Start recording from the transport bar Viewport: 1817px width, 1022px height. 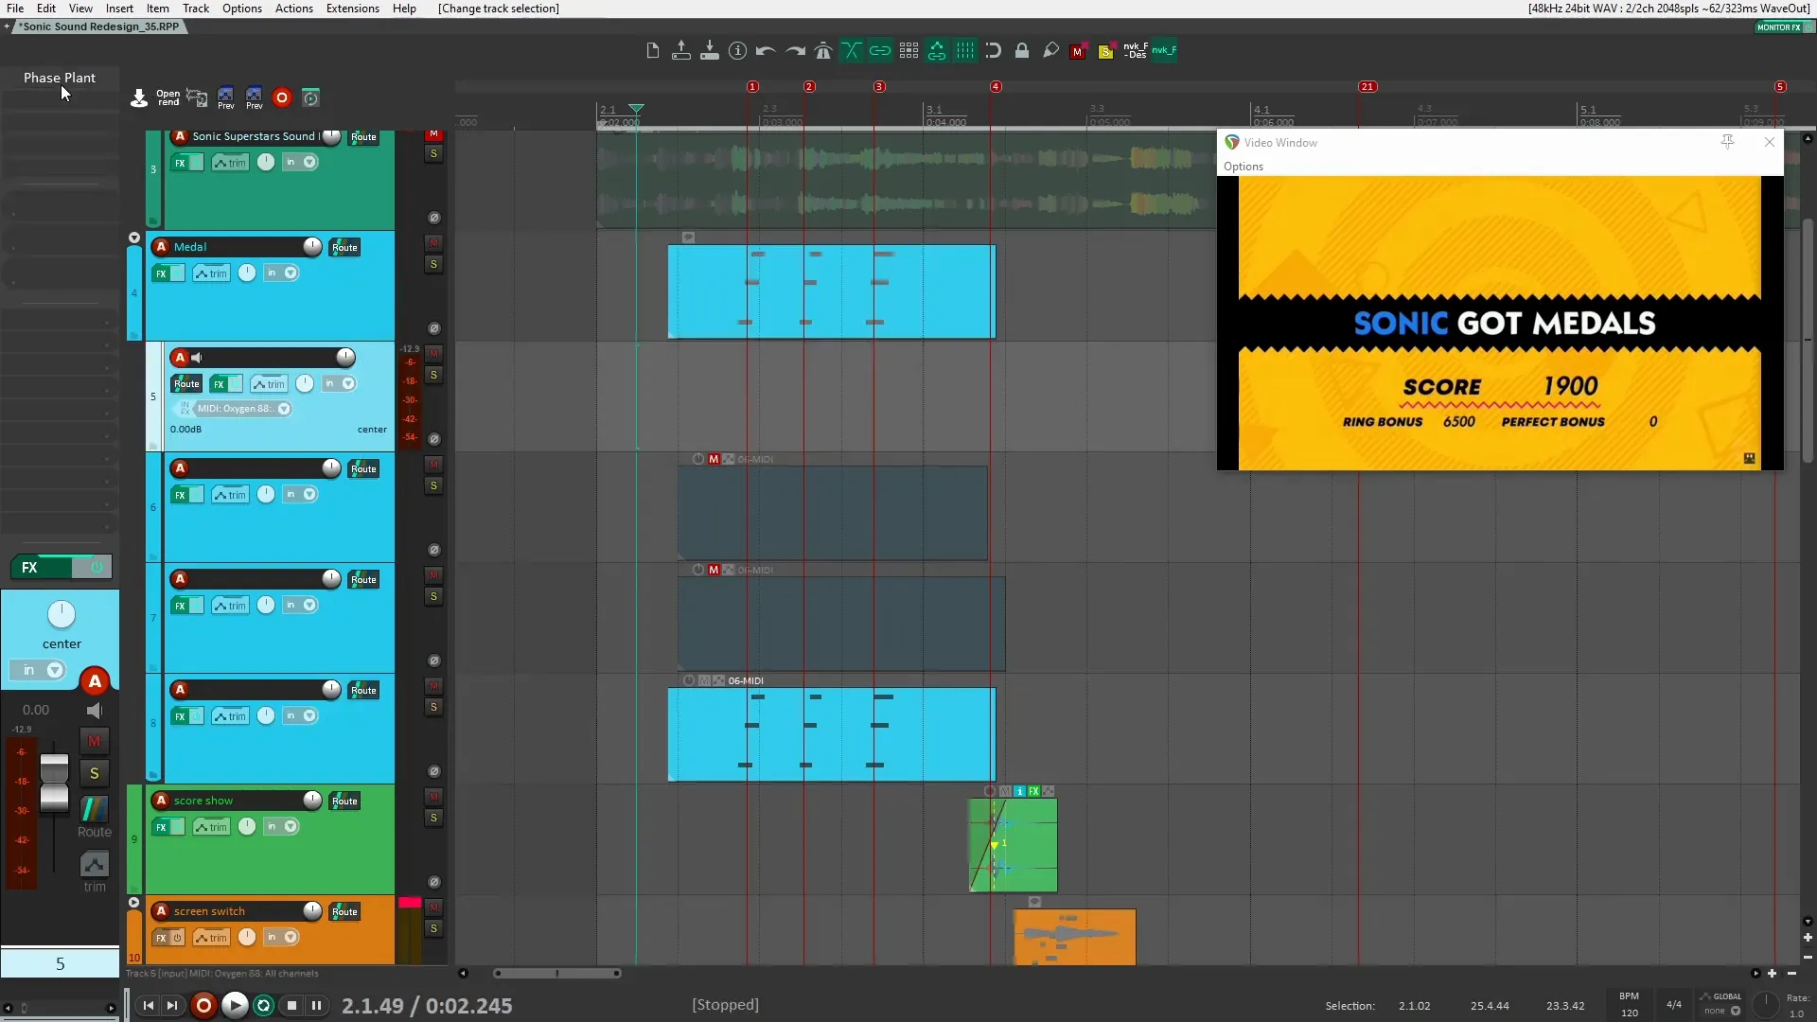tap(203, 1006)
